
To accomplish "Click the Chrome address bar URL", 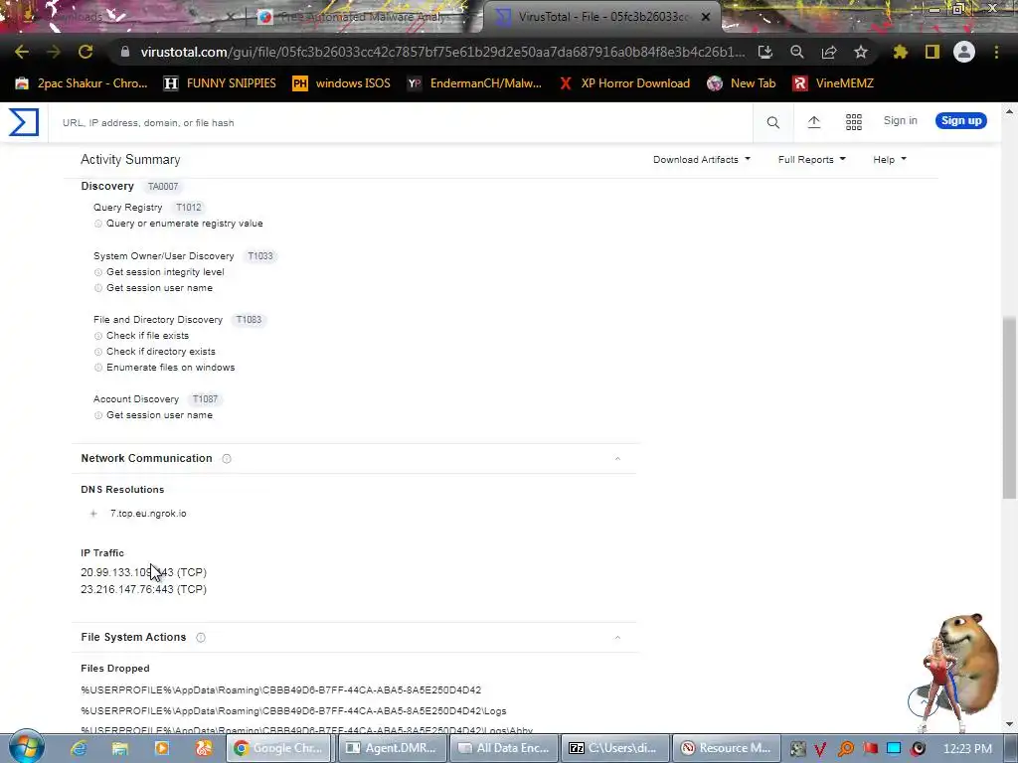I will [441, 52].
